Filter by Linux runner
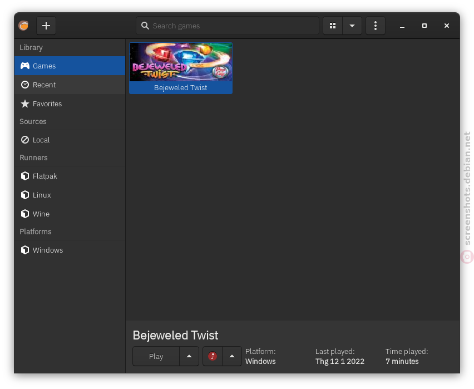Viewport: 474px width, 389px height. coord(70,195)
